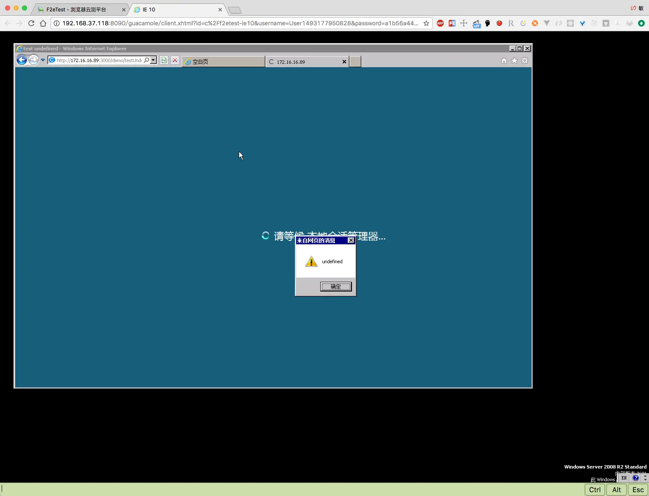Image resolution: width=649 pixels, height=496 pixels.
Task: Open the red-blue FE extension icon
Action: [452, 23]
